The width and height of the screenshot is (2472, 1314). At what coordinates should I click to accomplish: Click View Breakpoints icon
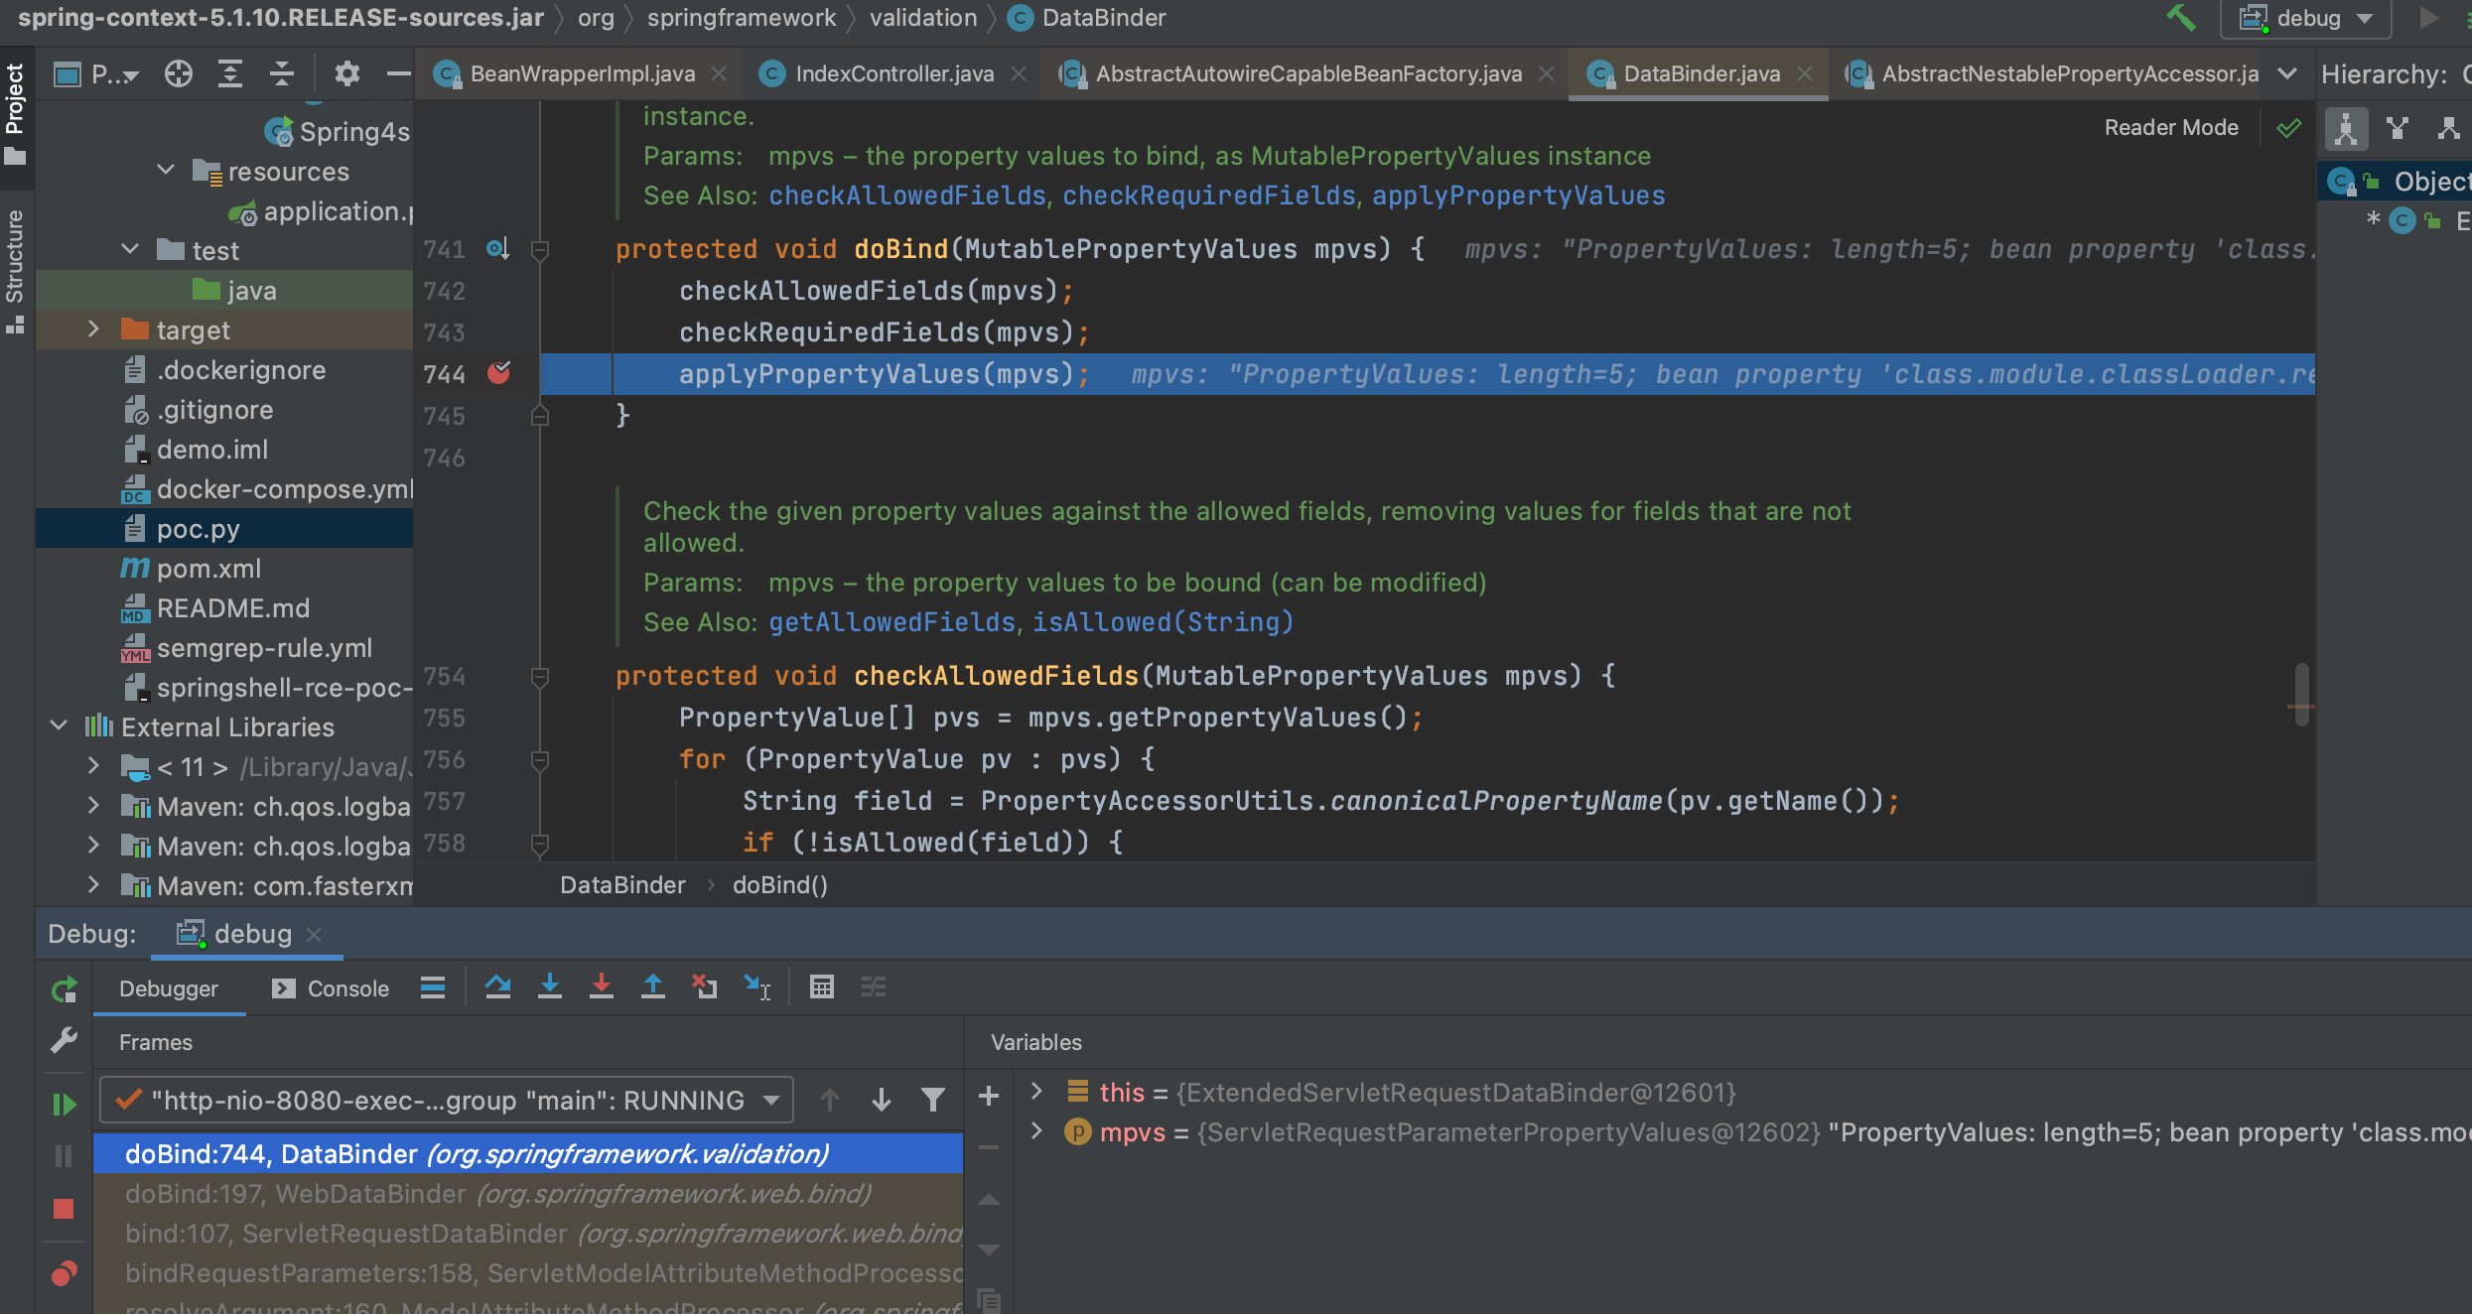64,1273
